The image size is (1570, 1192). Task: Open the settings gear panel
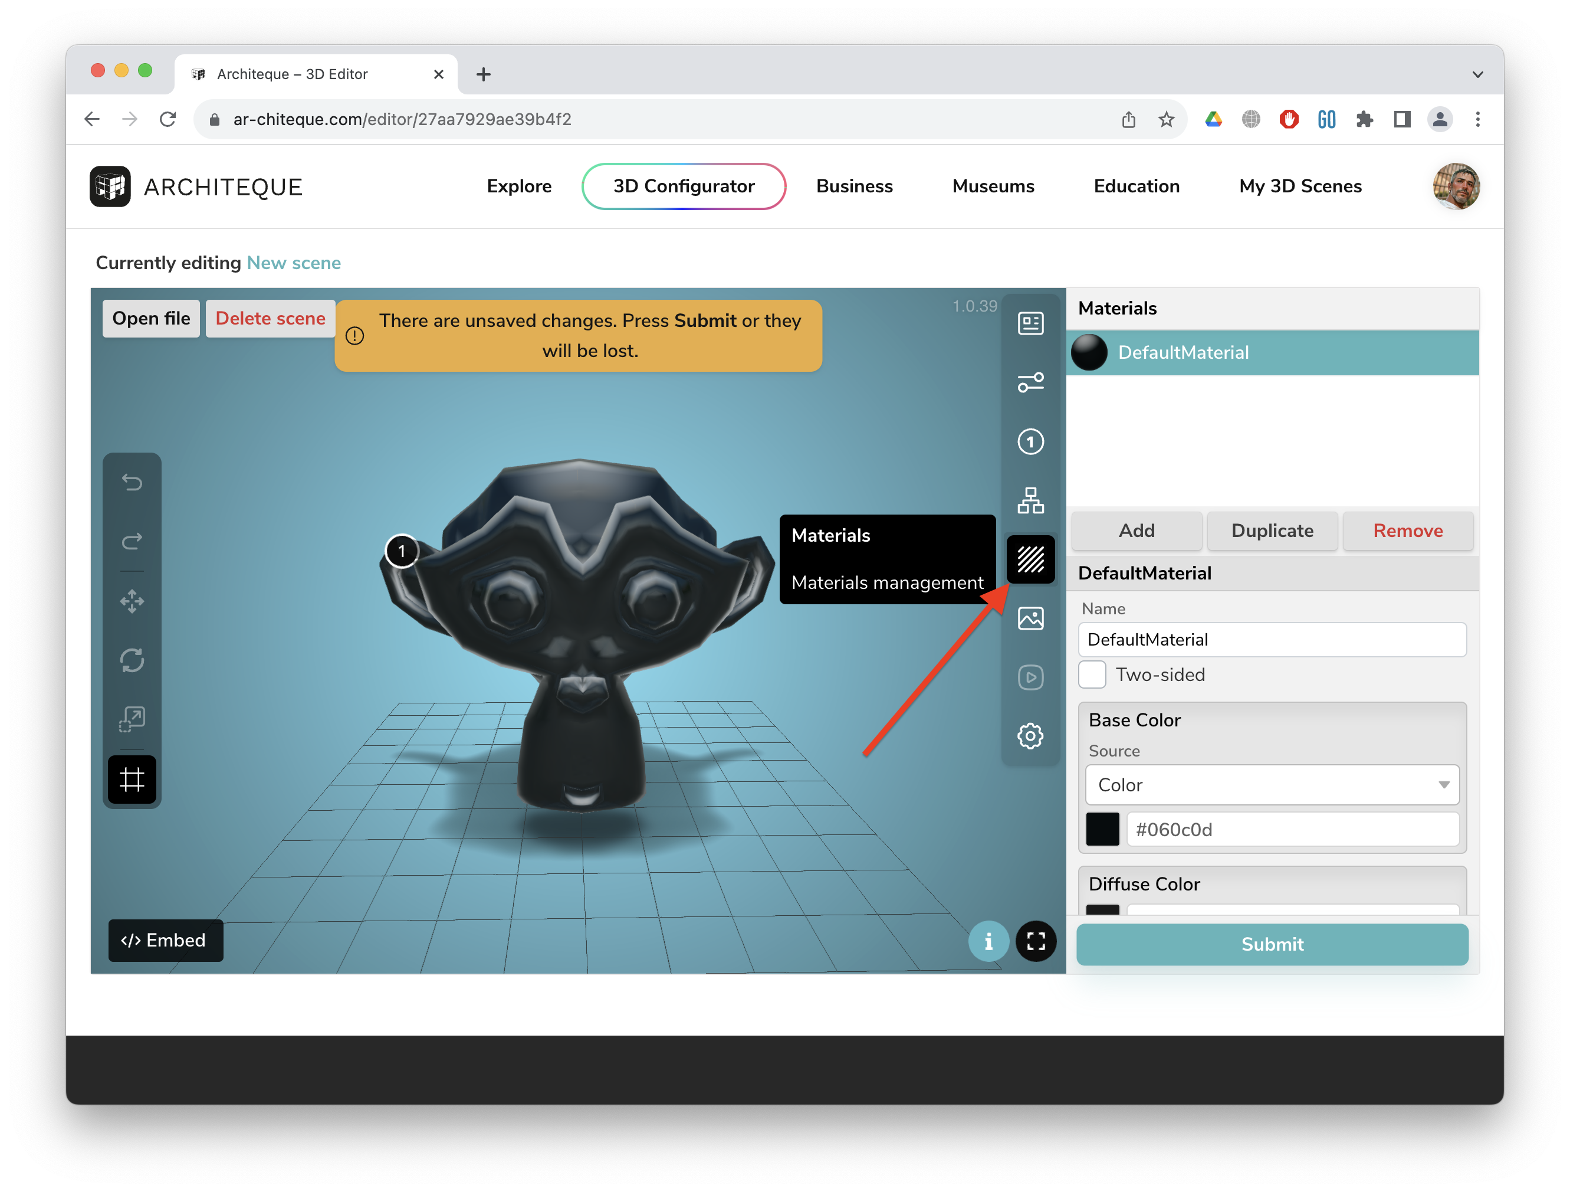(x=1030, y=735)
